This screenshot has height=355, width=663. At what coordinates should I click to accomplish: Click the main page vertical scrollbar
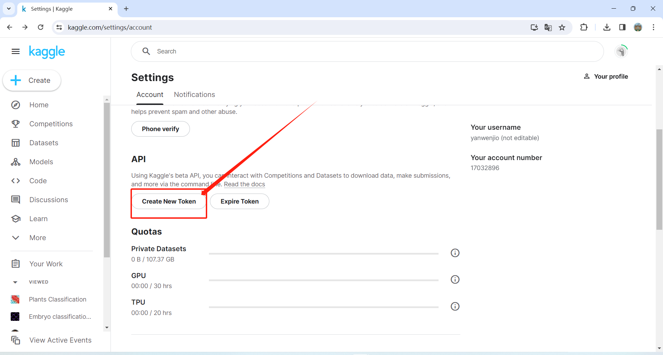coord(659,179)
